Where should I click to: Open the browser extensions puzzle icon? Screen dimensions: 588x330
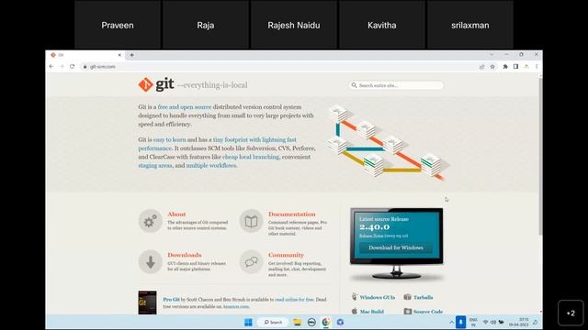(x=505, y=67)
